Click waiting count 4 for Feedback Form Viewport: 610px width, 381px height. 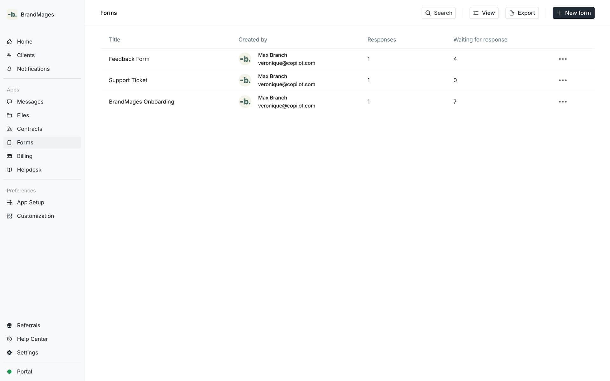tap(455, 59)
